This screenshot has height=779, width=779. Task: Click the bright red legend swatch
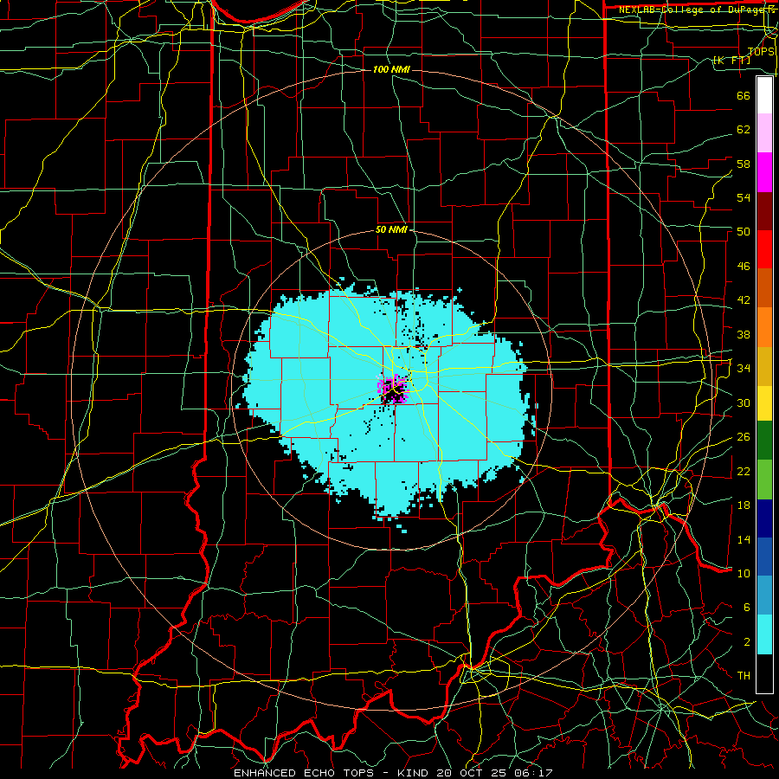pos(764,249)
